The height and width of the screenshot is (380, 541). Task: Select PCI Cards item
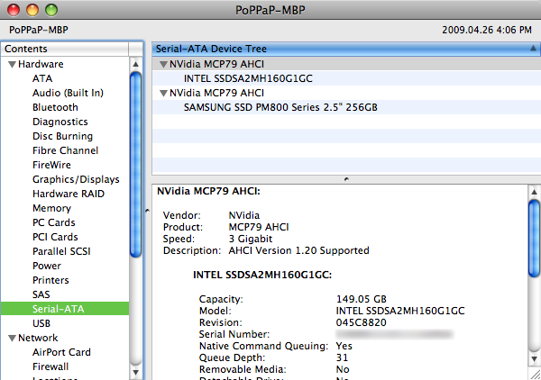pos(55,237)
